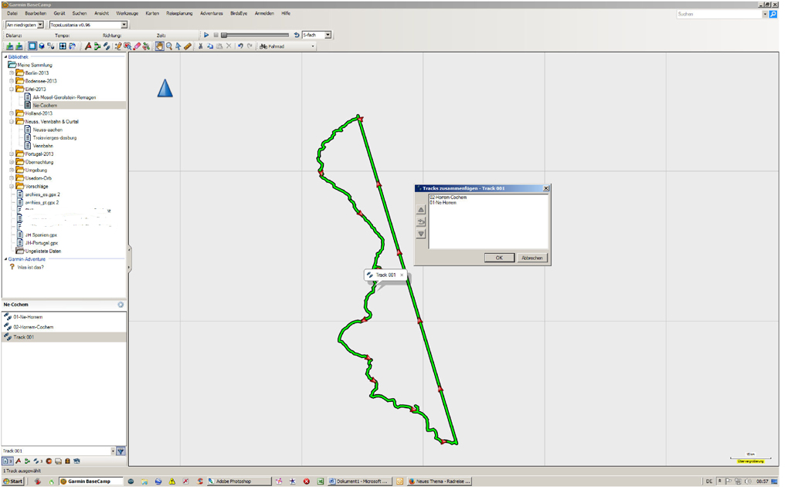The height and width of the screenshot is (493, 791).
Task: Activate the ruler measure tool
Action: point(188,46)
